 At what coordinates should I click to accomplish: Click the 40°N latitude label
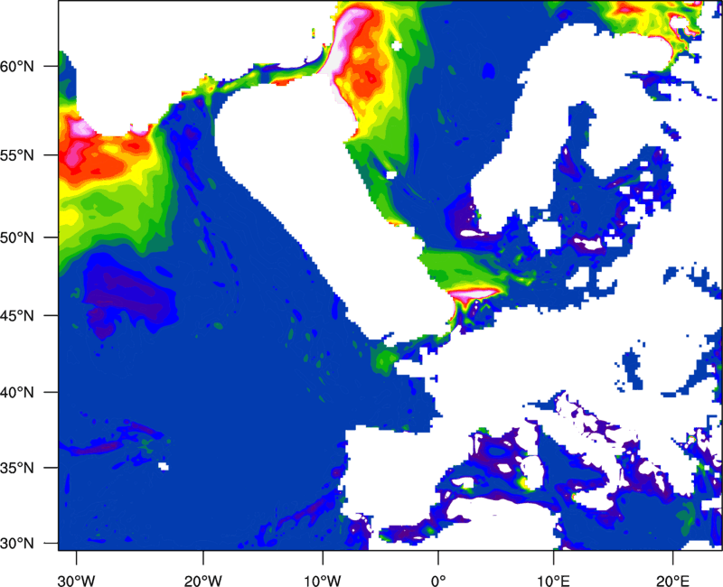[x=17, y=393]
